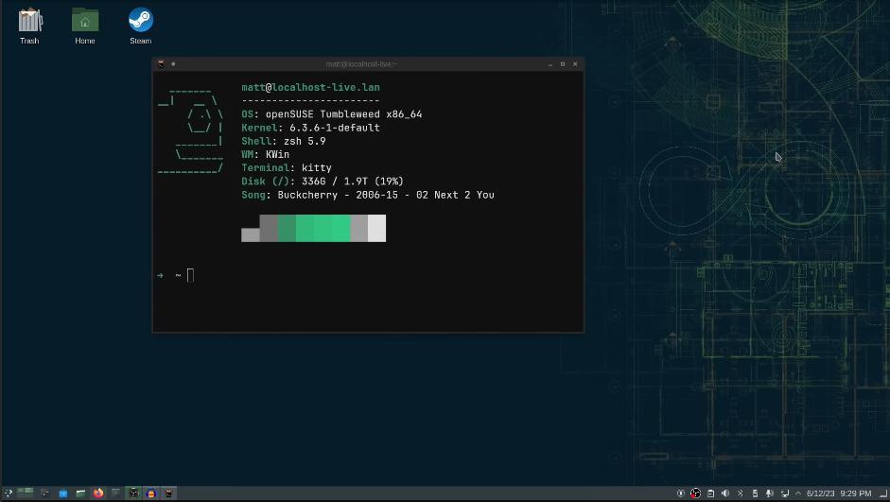Open the virtual desktop pager
This screenshot has width=890, height=502.
[25, 493]
